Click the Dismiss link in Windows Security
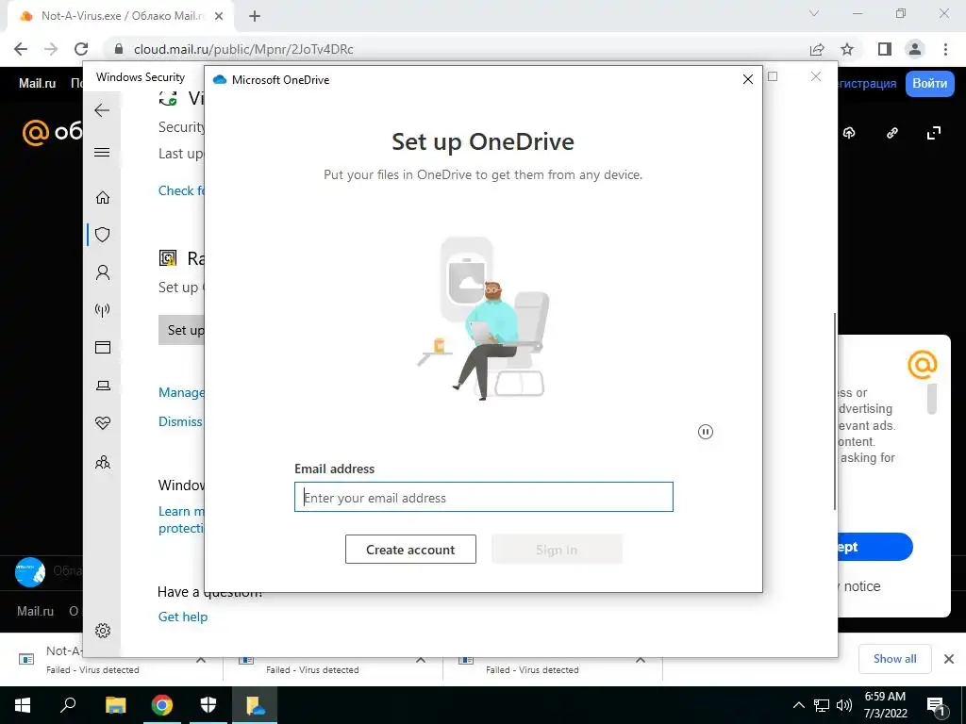Viewport: 966px width, 724px height. [180, 421]
